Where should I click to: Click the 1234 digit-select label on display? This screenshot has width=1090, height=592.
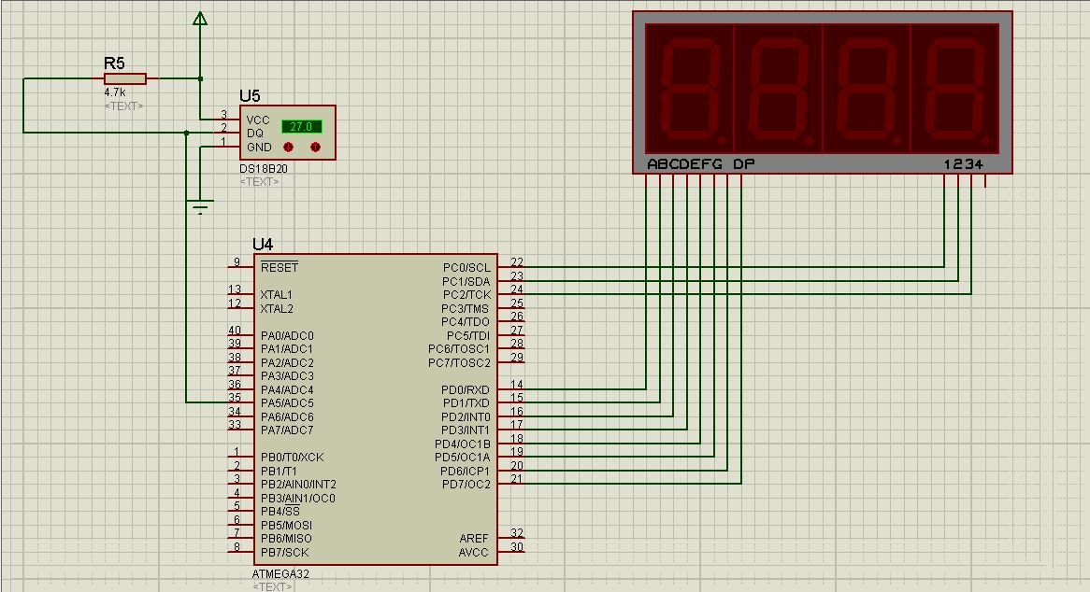tap(964, 164)
